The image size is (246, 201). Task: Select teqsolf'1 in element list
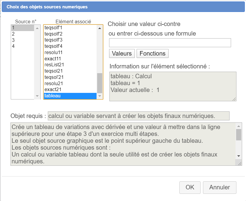[53, 27]
